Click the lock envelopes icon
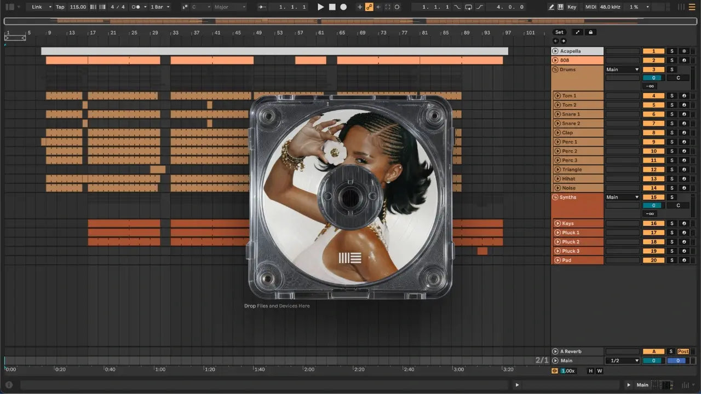 (x=590, y=32)
